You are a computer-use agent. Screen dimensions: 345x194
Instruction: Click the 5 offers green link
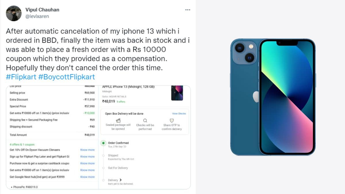point(121,102)
